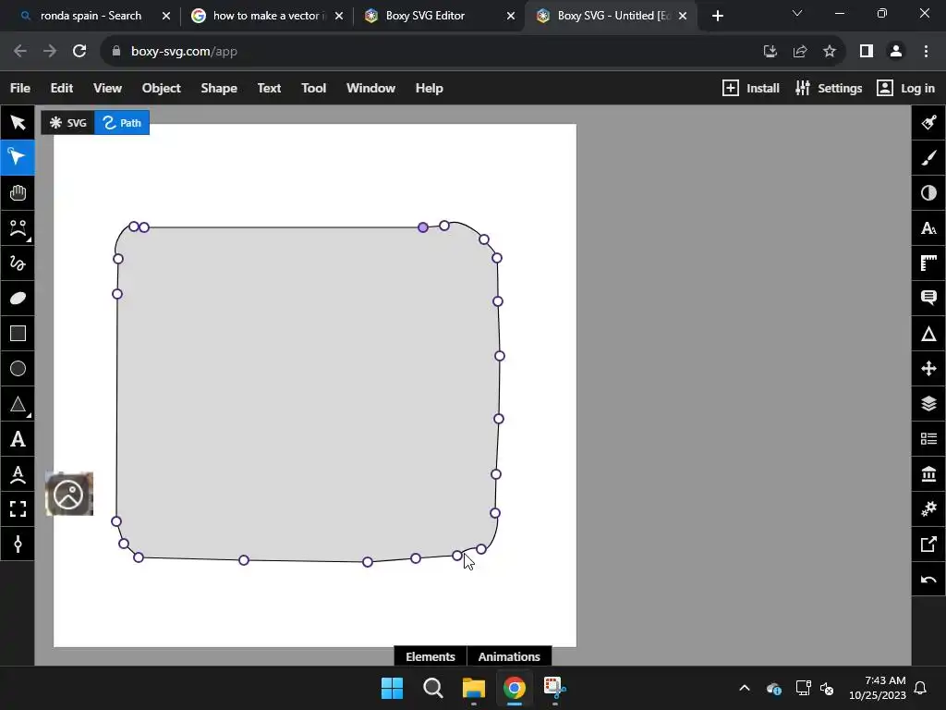Image resolution: width=946 pixels, height=710 pixels.
Task: Select the Path breadcrumb
Action: pyautogui.click(x=122, y=123)
